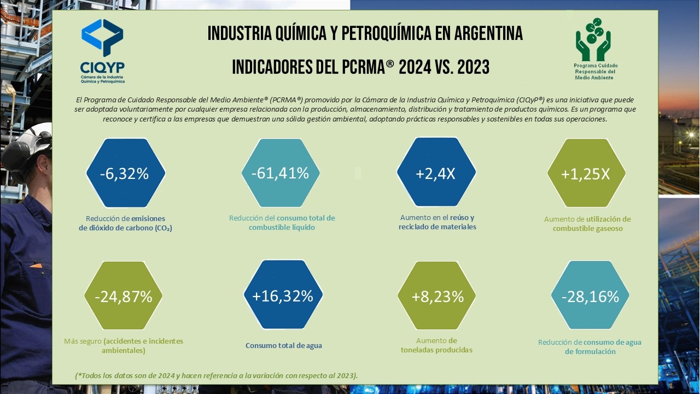Select the +16,32% hexagon
This screenshot has height=394, width=700.
pyautogui.click(x=283, y=295)
